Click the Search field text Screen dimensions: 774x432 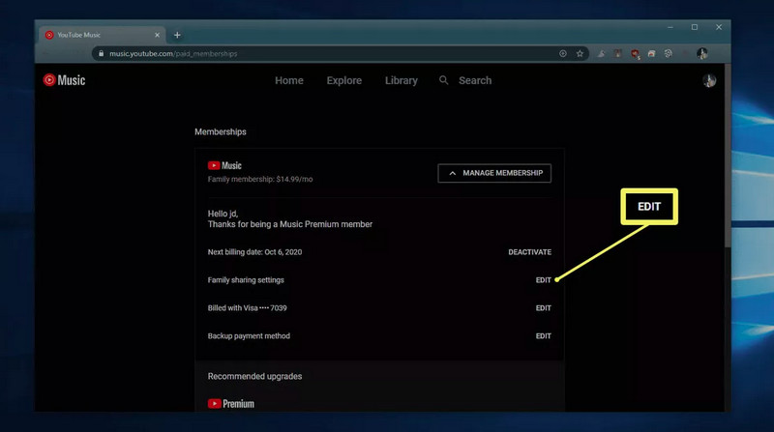pyautogui.click(x=475, y=80)
